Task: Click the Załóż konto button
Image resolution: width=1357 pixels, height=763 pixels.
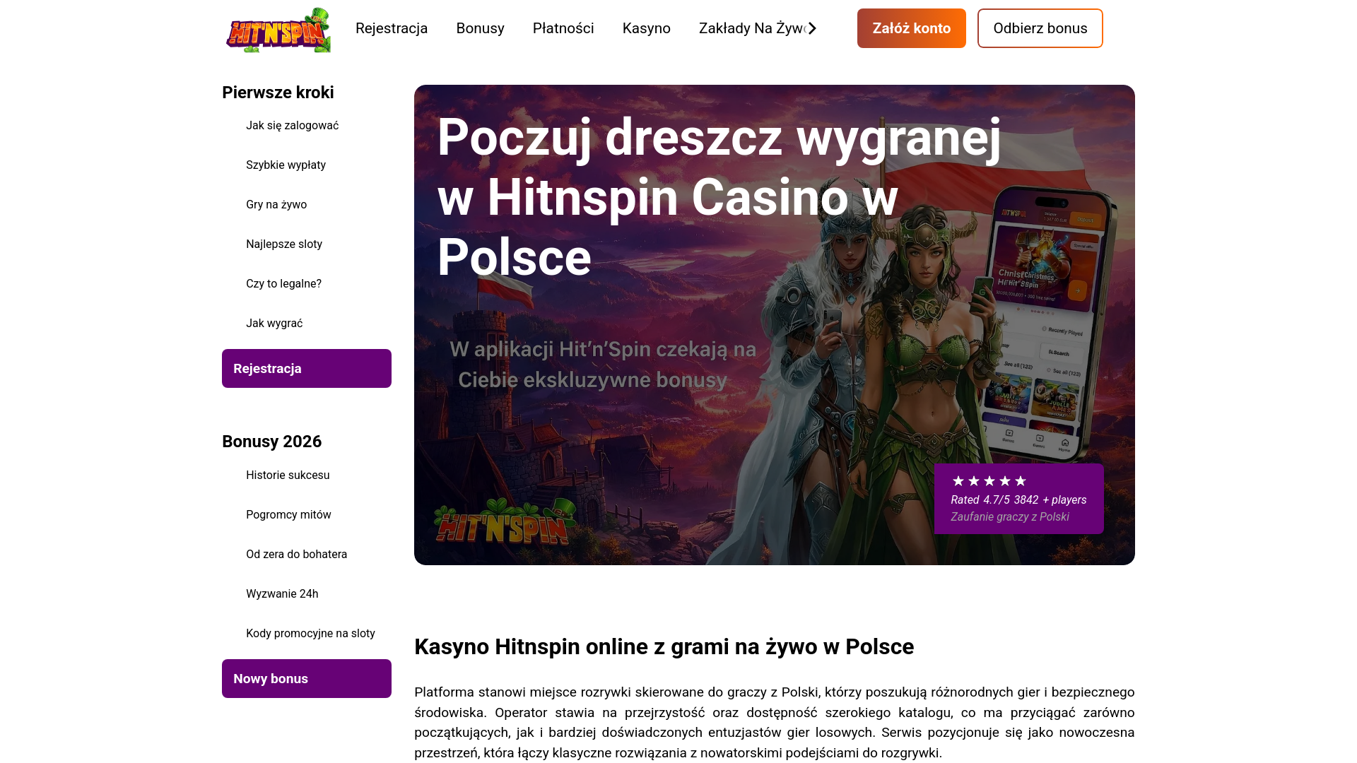Action: (911, 28)
